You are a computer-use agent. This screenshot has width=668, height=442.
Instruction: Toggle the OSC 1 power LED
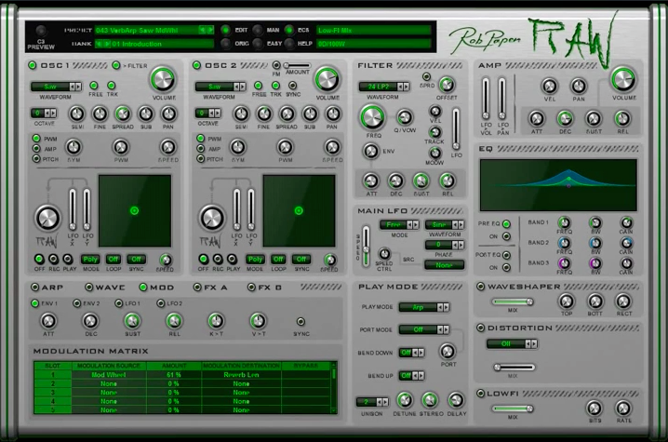pos(33,65)
